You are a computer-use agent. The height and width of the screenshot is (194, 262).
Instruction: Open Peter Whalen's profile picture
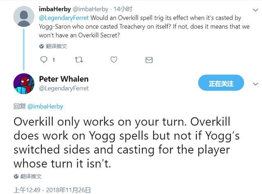click(x=24, y=84)
